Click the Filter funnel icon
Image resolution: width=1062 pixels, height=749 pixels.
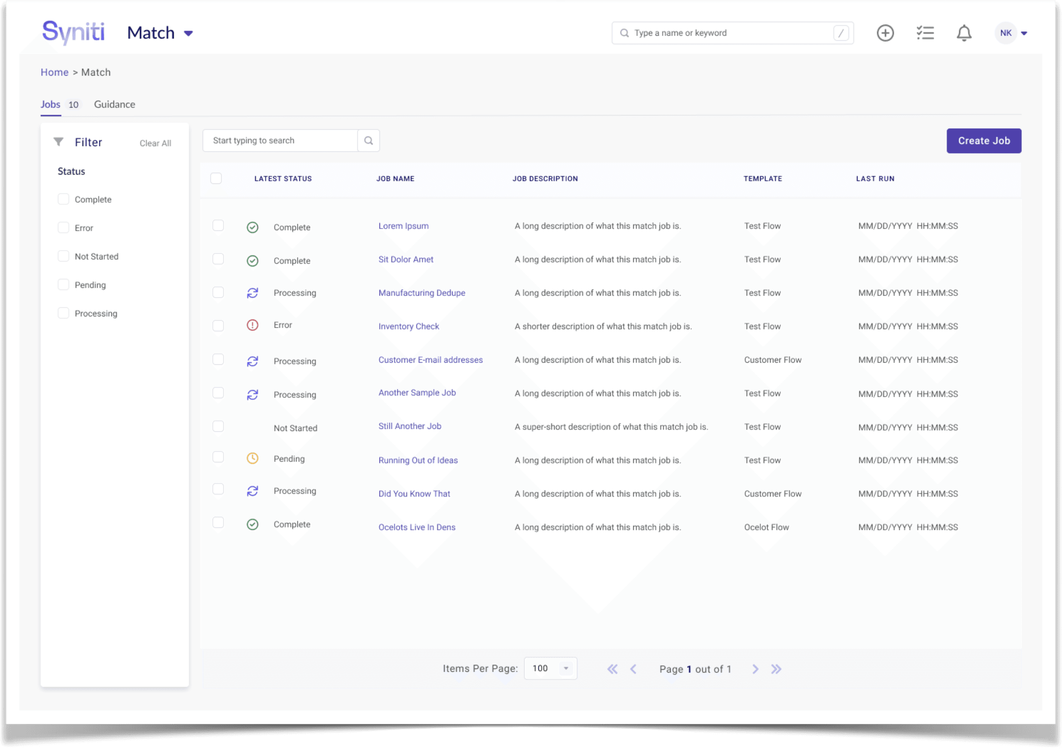tap(59, 142)
